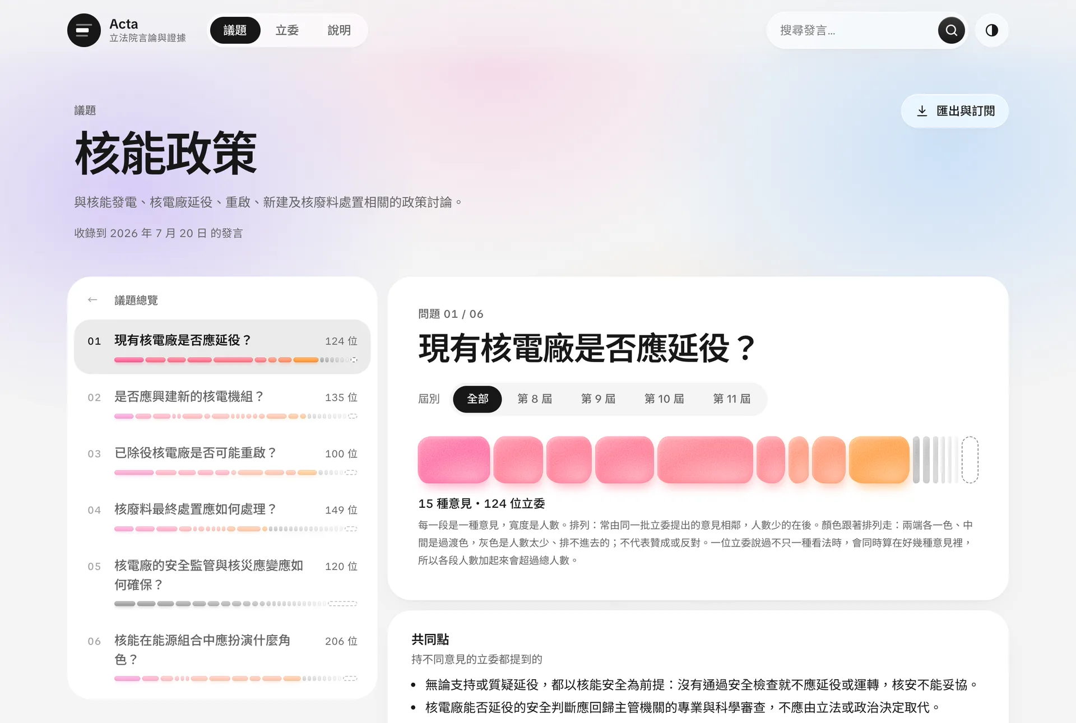Viewport: 1076px width, 723px height.
Task: Open the 議題 navigation tab
Action: [235, 30]
